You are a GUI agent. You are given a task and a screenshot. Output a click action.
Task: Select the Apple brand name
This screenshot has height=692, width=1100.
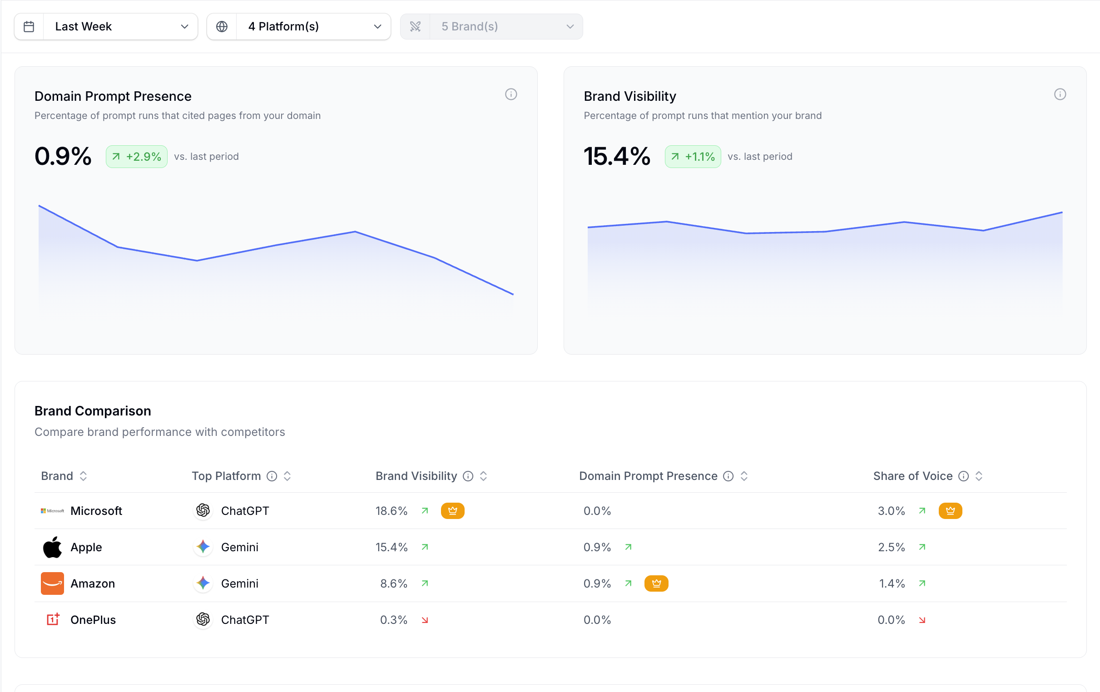coord(86,547)
